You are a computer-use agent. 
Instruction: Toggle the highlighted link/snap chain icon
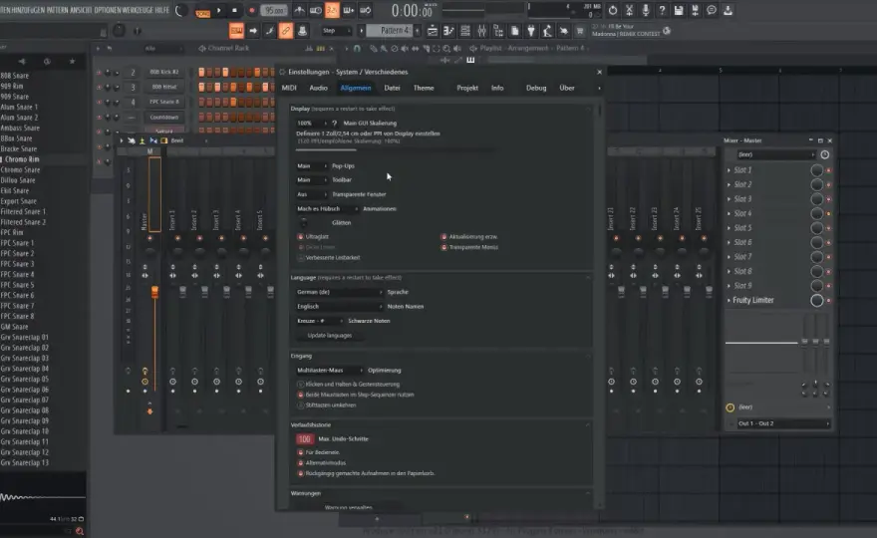(286, 31)
